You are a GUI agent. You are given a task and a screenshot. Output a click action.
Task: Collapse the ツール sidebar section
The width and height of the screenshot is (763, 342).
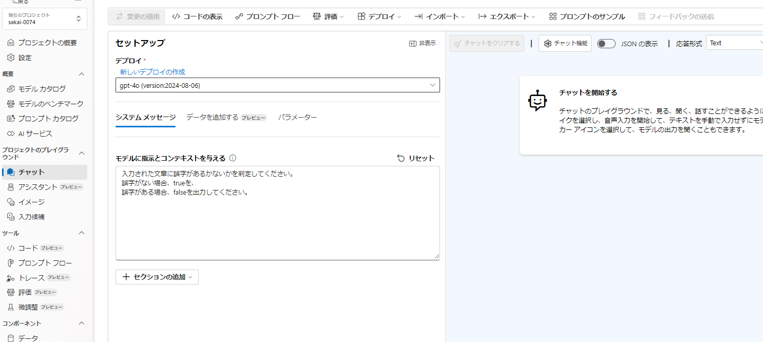tap(82, 233)
